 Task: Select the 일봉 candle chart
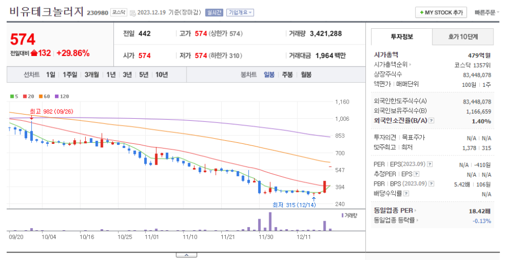pyautogui.click(x=269, y=75)
